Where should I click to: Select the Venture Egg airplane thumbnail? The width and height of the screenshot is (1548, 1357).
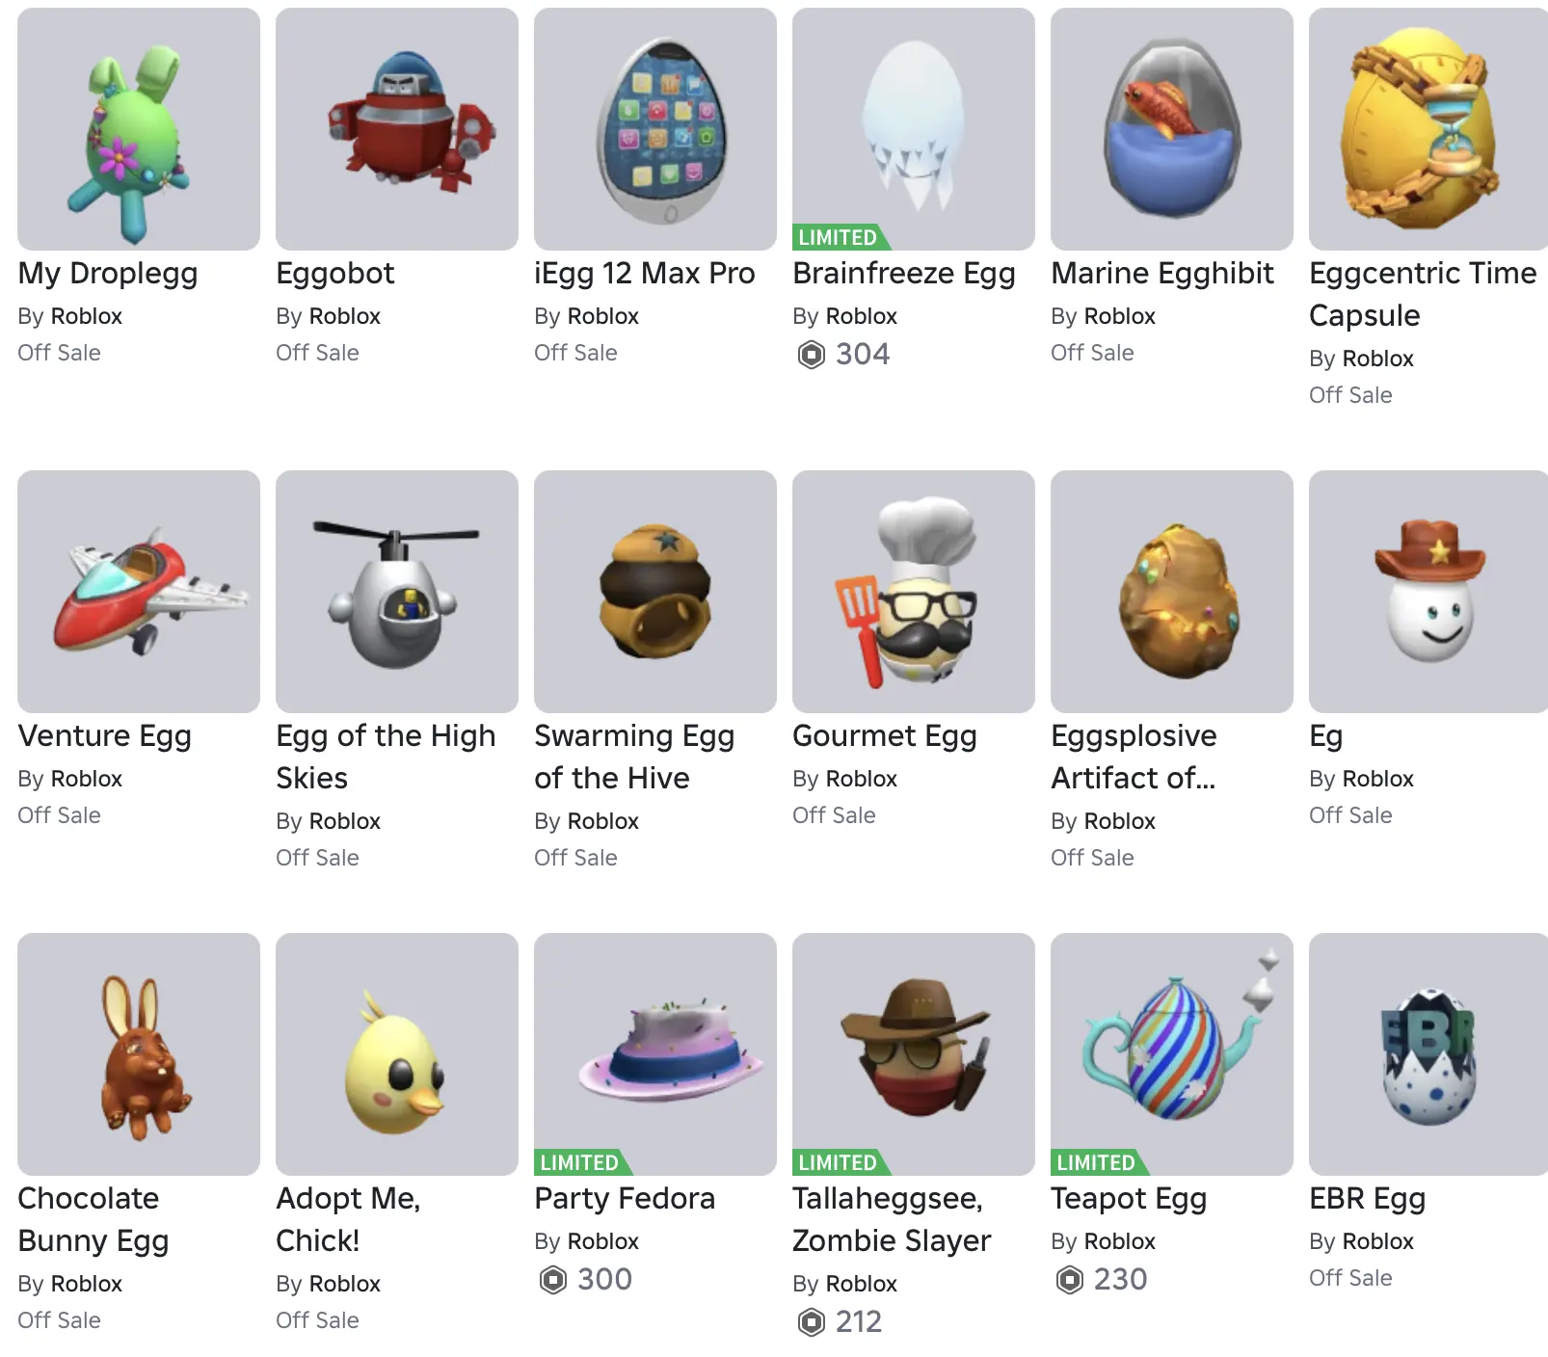[139, 592]
